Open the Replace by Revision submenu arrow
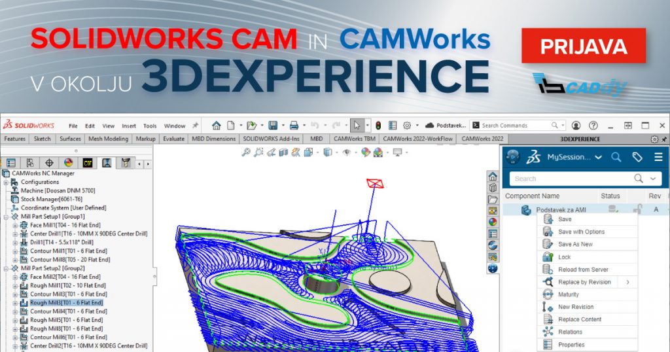 pos(628,282)
